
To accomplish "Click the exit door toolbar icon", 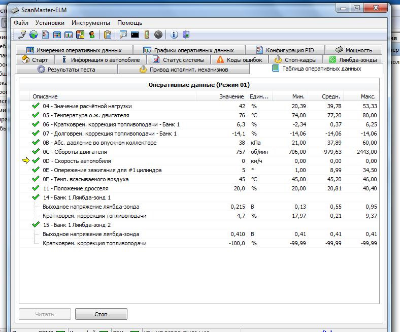I will (x=186, y=35).
